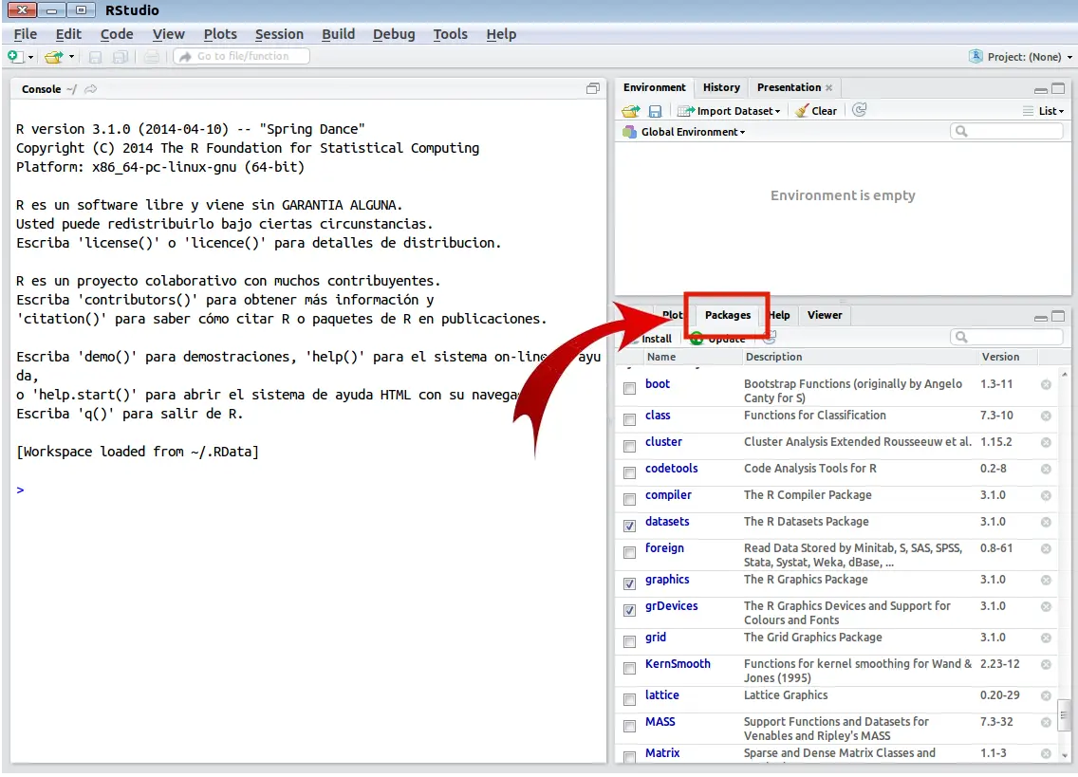Maximize the Console pane
1078x777 pixels.
[x=593, y=89]
